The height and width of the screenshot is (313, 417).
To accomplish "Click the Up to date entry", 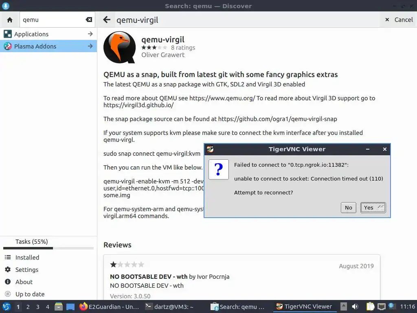I will (48, 294).
